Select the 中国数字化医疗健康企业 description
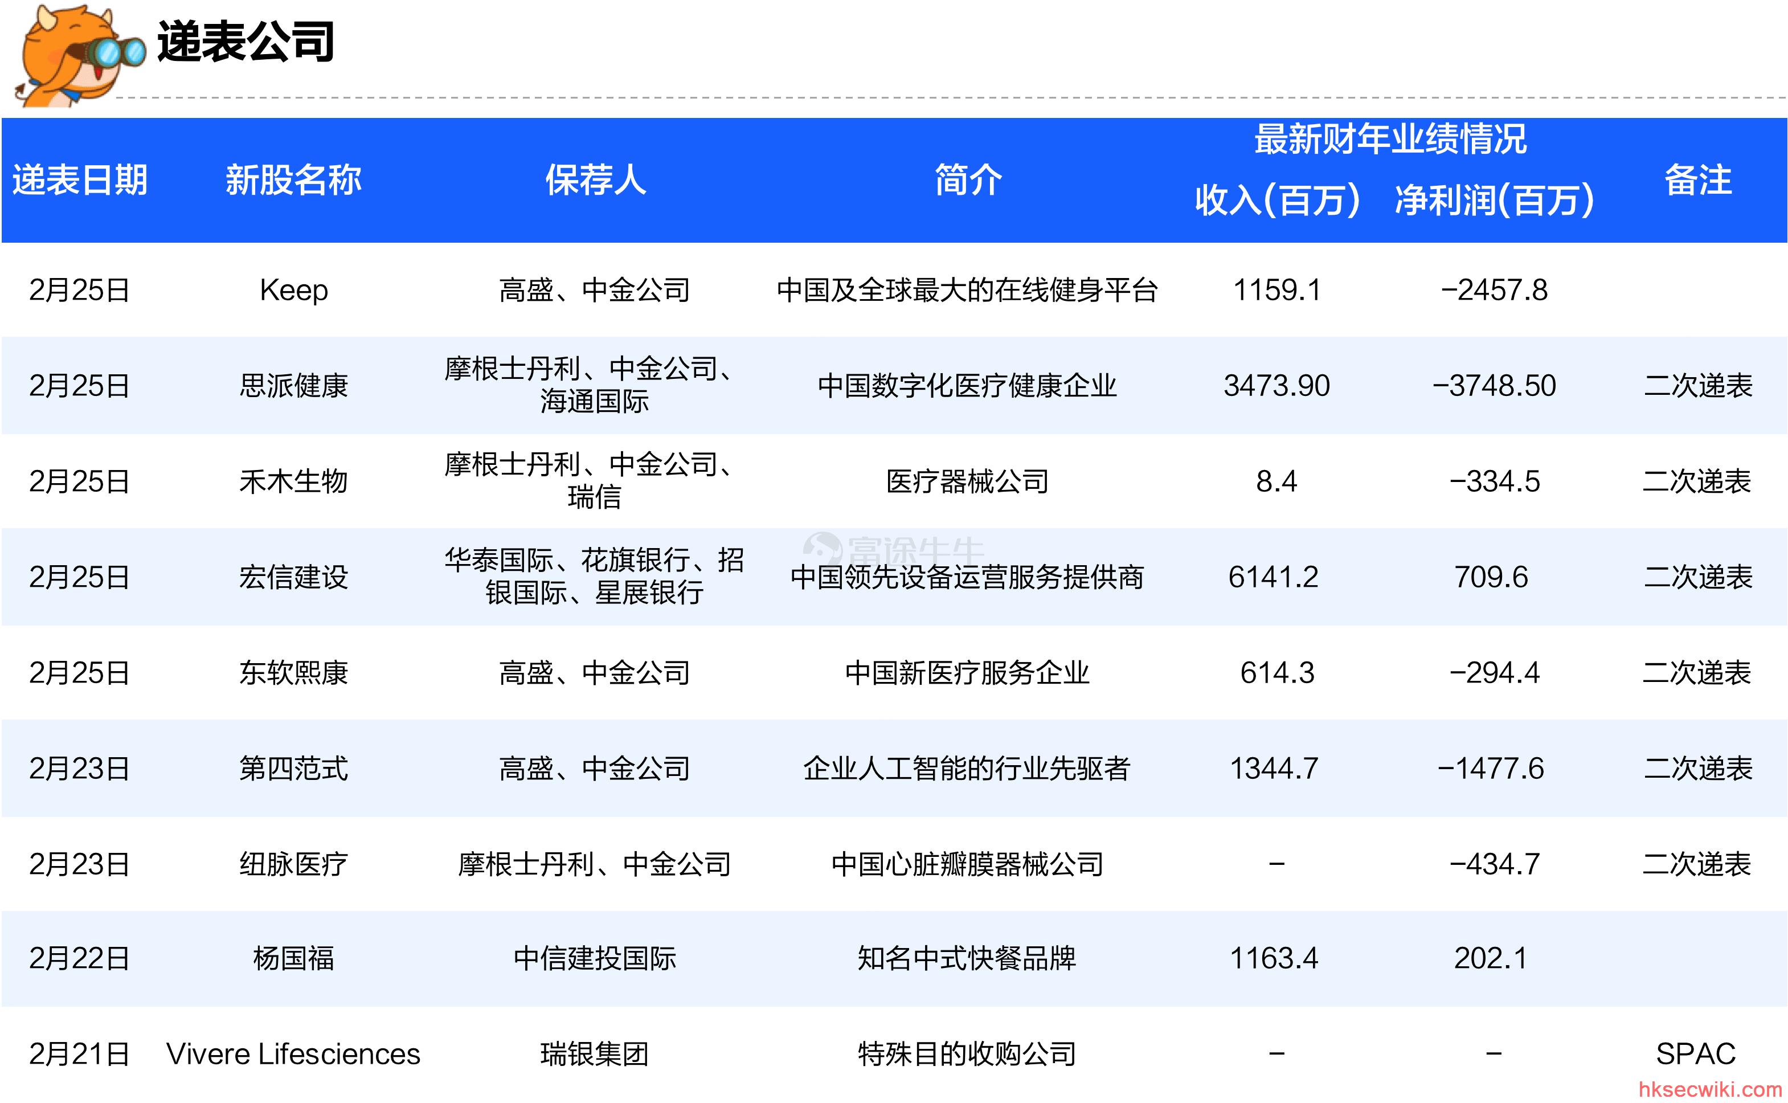 point(968,386)
